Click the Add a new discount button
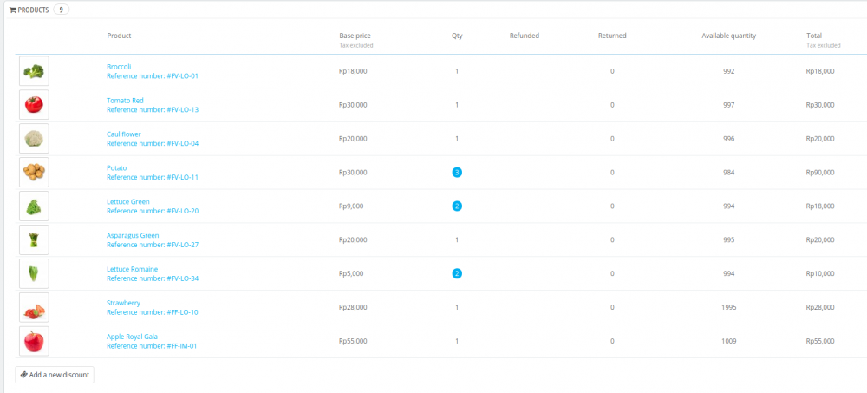This screenshot has height=393, width=867. tap(55, 375)
